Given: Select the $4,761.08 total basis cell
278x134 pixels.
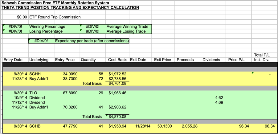Looking at the screenshot, I should [118, 83].
